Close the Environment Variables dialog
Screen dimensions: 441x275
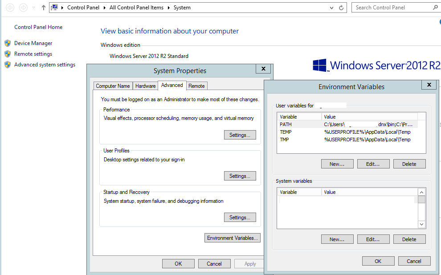pyautogui.click(x=429, y=85)
